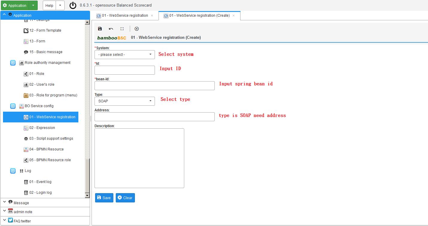This screenshot has width=428, height=226.
Task: Open the Application button dropdown arrow
Action: tap(33, 5)
